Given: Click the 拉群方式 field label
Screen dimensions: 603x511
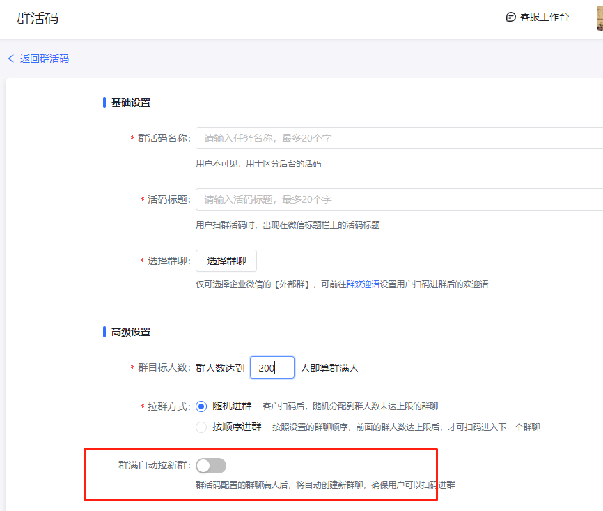Looking at the screenshot, I should 168,406.
